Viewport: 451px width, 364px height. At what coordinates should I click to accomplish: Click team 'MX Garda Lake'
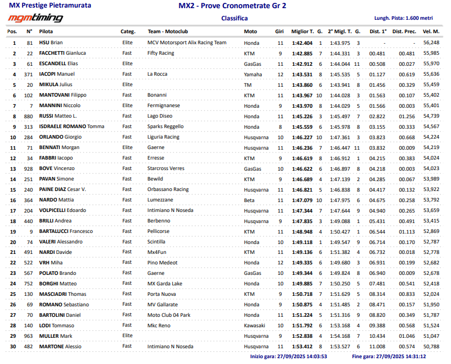pyautogui.click(x=165, y=284)
